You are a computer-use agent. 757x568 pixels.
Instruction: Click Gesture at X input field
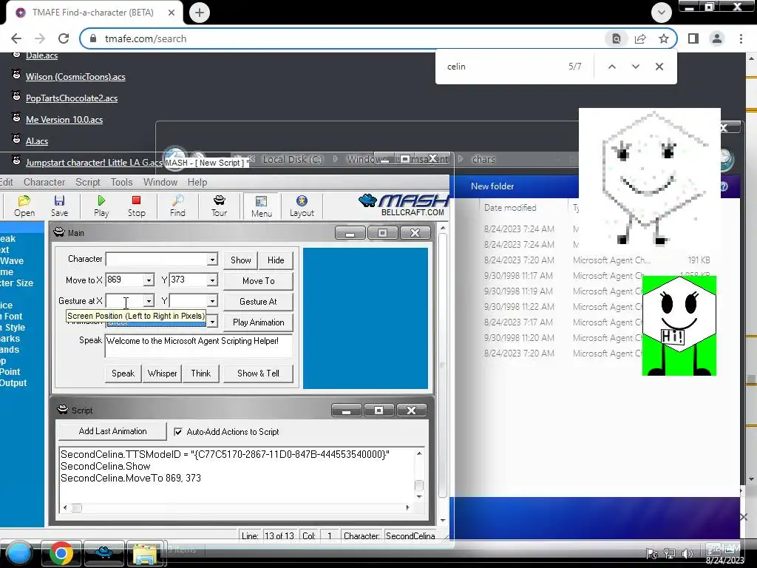point(125,301)
